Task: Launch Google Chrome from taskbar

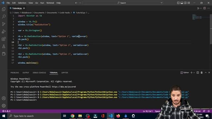Action: coord(73,116)
